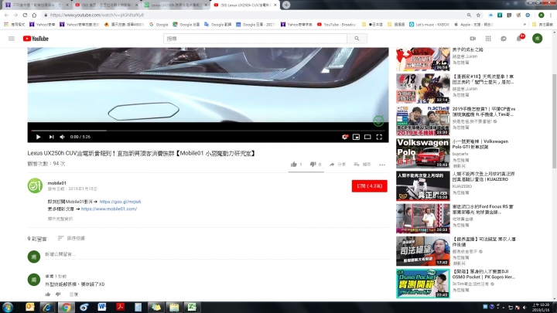Open the www.mobile01.com link
This screenshot has height=313, width=557.
109,209
